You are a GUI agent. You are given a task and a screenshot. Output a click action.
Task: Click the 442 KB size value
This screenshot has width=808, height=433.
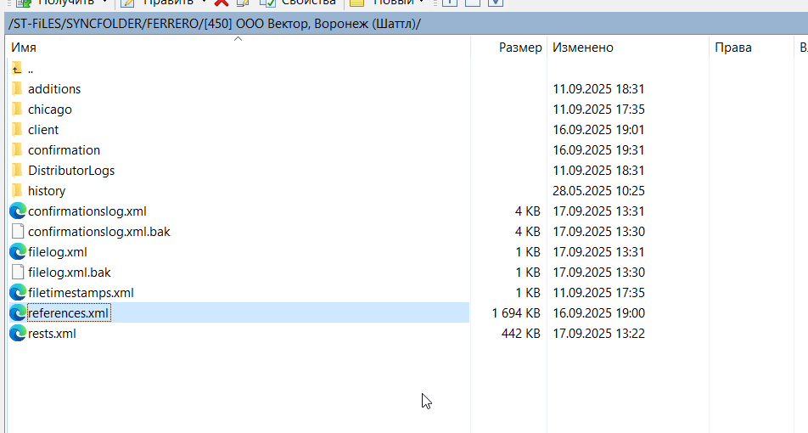point(520,333)
